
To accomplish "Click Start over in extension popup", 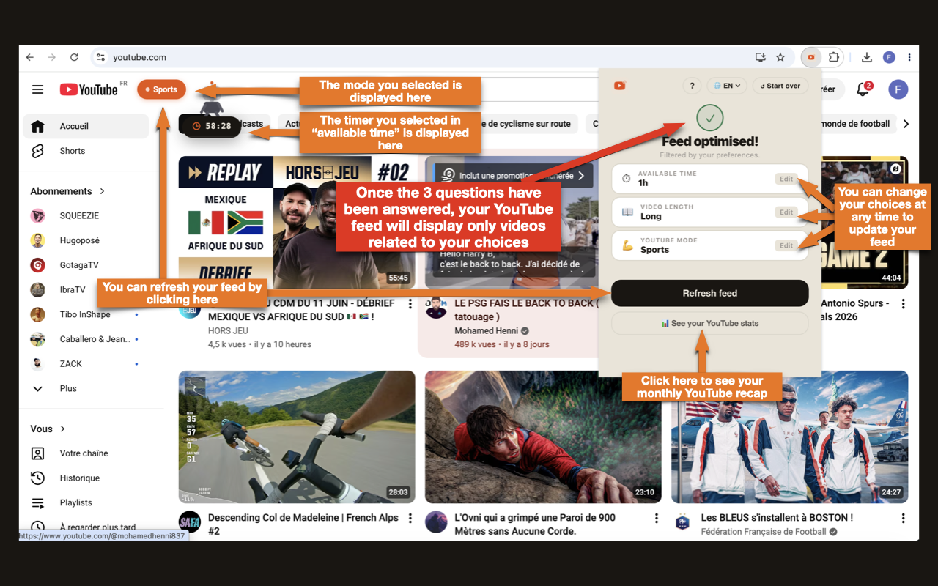I will click(x=780, y=86).
